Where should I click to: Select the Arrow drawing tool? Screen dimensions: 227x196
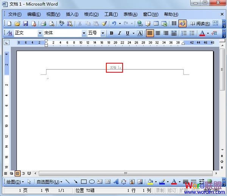(x=76, y=182)
